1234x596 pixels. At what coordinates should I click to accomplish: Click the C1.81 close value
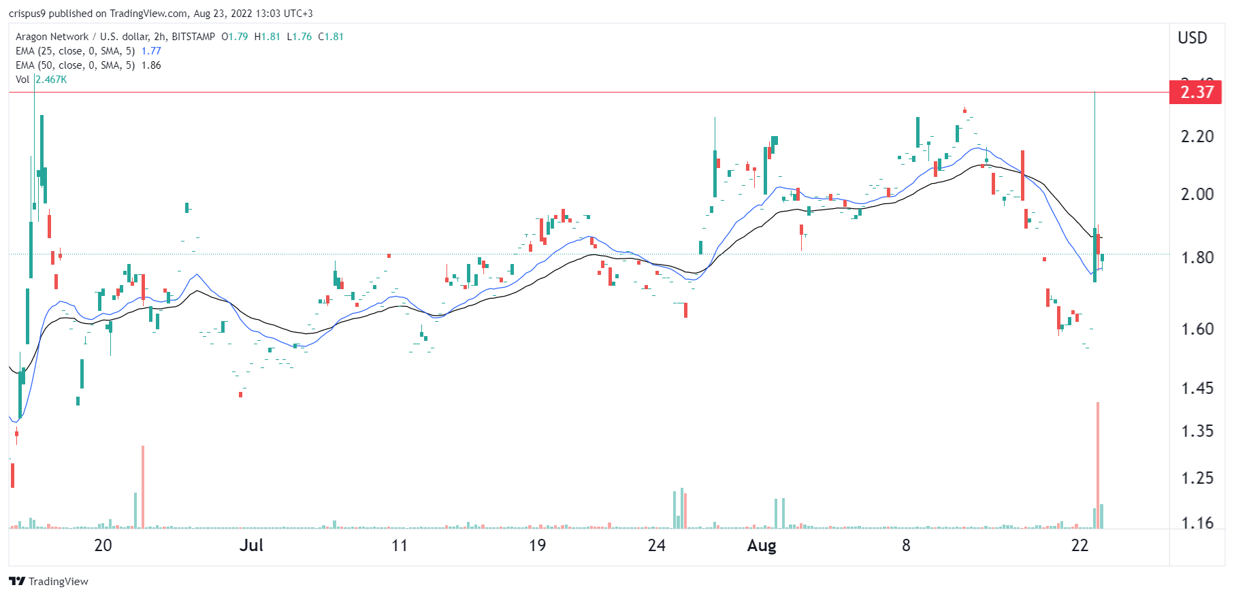[x=331, y=37]
